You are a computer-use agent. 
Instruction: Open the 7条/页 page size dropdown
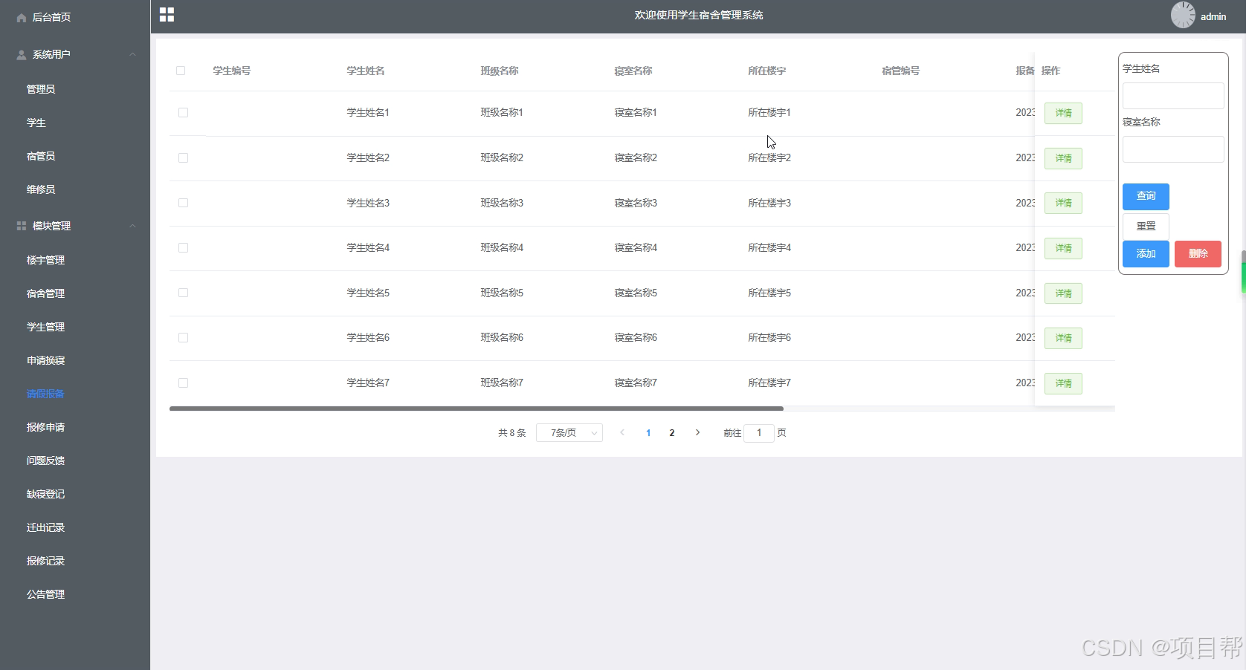click(569, 432)
